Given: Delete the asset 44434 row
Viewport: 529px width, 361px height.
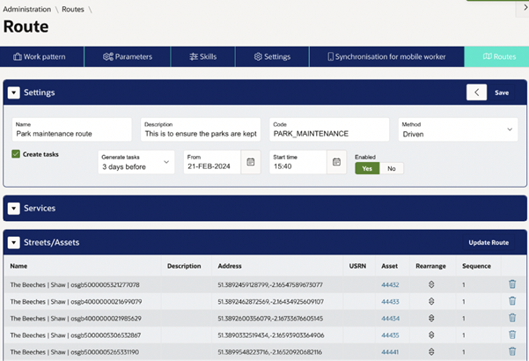Looking at the screenshot, I should click(512, 318).
